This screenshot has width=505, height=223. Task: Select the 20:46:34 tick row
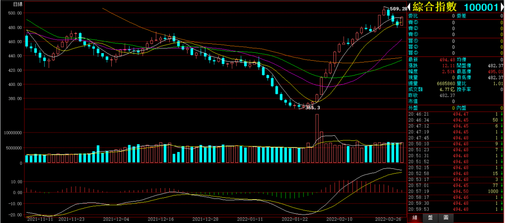455,120
